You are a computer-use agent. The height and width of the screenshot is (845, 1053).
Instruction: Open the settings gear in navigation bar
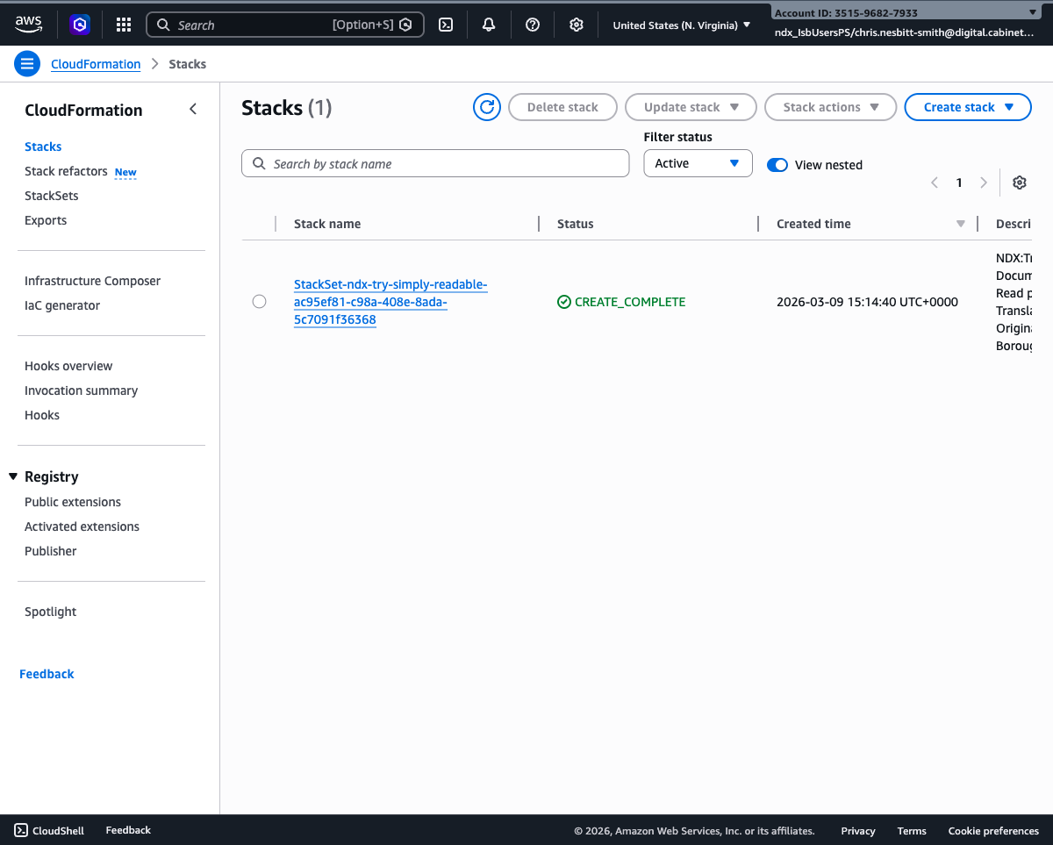pyautogui.click(x=576, y=25)
